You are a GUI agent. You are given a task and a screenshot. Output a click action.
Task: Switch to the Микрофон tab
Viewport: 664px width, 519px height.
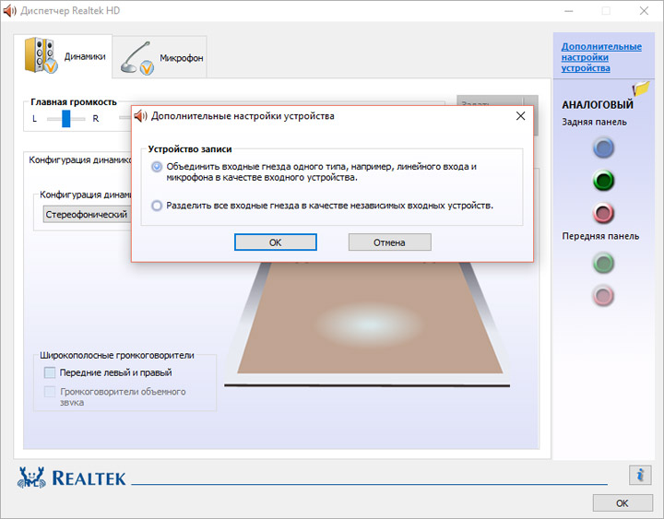160,57
